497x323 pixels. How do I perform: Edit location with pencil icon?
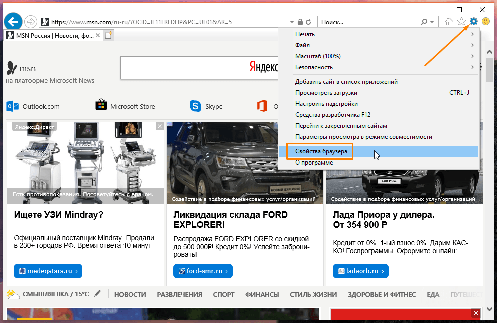97,294
